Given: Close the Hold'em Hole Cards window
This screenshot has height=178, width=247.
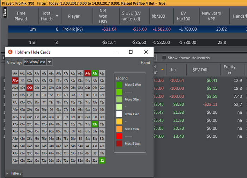Looking at the screenshot, I should click(x=146, y=52).
